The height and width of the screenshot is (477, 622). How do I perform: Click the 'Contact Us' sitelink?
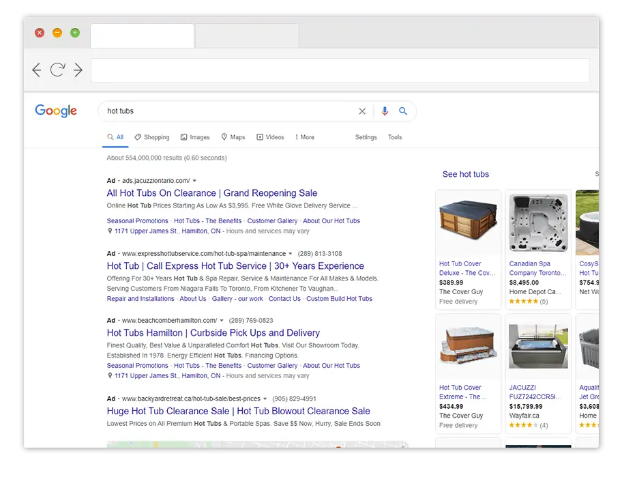pos(284,298)
